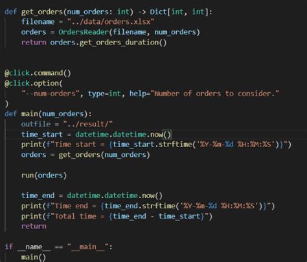Click the time_end variable assignment
This screenshot has height=262, width=307.
92,196
